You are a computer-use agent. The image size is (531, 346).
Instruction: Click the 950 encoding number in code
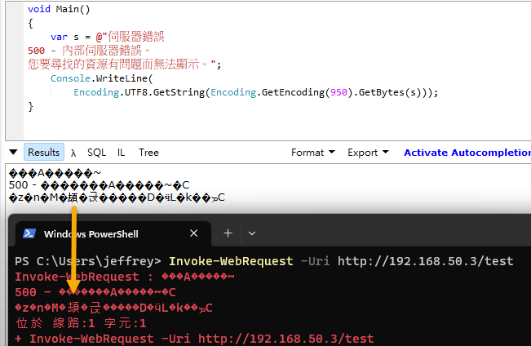coord(336,92)
